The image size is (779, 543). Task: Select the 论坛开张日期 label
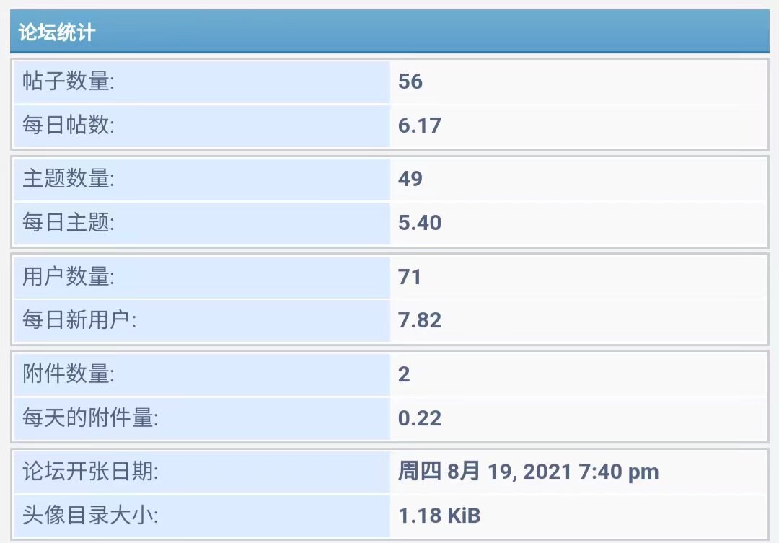[90, 472]
